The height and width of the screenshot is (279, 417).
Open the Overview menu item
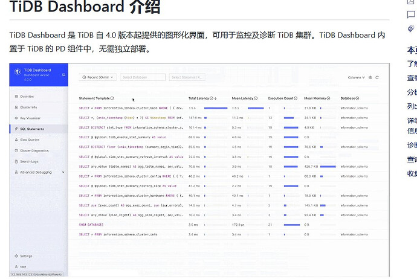39,96
